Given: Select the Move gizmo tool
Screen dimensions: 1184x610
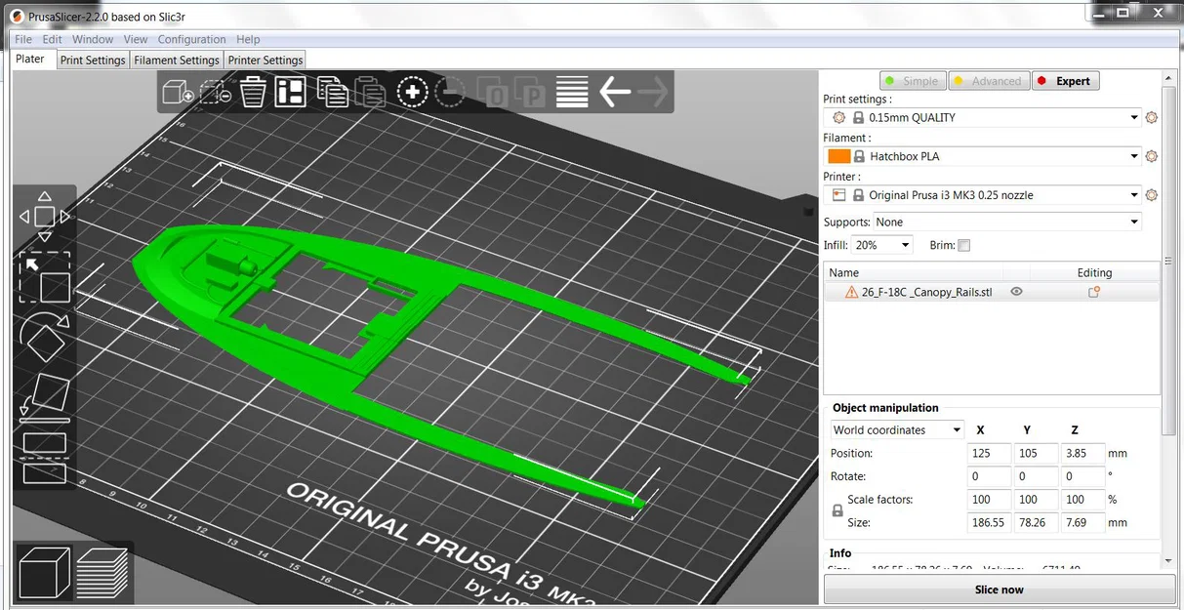Looking at the screenshot, I should [x=45, y=217].
